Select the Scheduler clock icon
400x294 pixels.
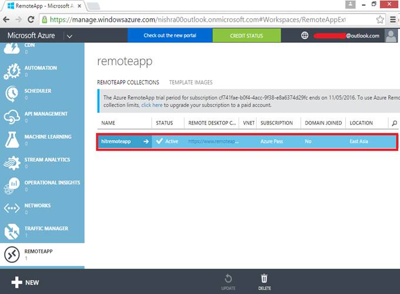[x=12, y=94]
